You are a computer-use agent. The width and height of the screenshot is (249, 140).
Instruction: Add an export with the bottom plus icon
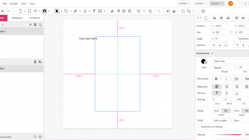coord(40,137)
